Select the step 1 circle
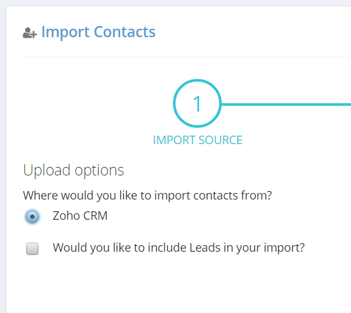This screenshot has height=313, width=351. 197,104
